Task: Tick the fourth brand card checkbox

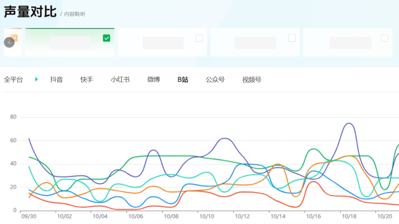Action: click(384, 38)
